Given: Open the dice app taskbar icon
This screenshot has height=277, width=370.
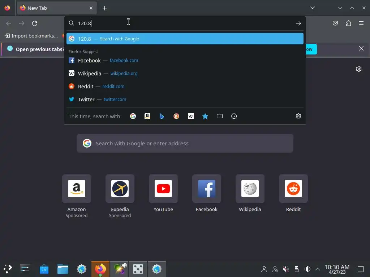Looking at the screenshot, I should pyautogui.click(x=138, y=269).
